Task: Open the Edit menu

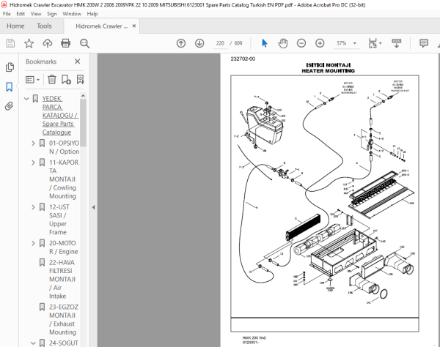Action: pyautogui.click(x=21, y=14)
